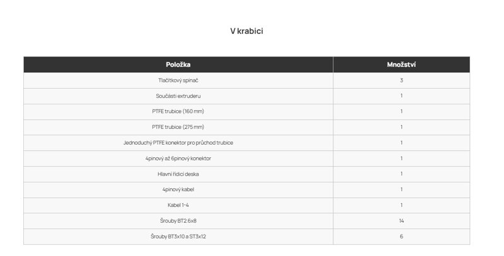Screen dimensions: 504x256
Task: Select the "Hlavní řídicí deska" row
Action: (246, 174)
